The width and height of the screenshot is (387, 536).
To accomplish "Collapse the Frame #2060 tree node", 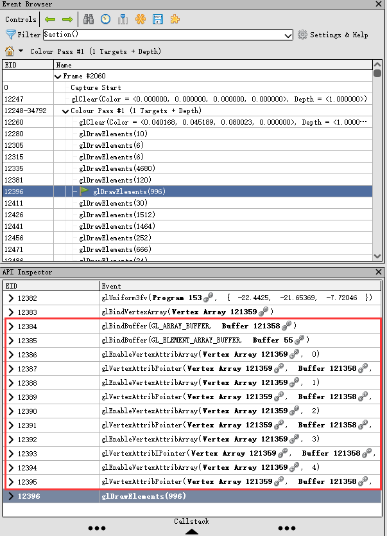I will coord(58,76).
